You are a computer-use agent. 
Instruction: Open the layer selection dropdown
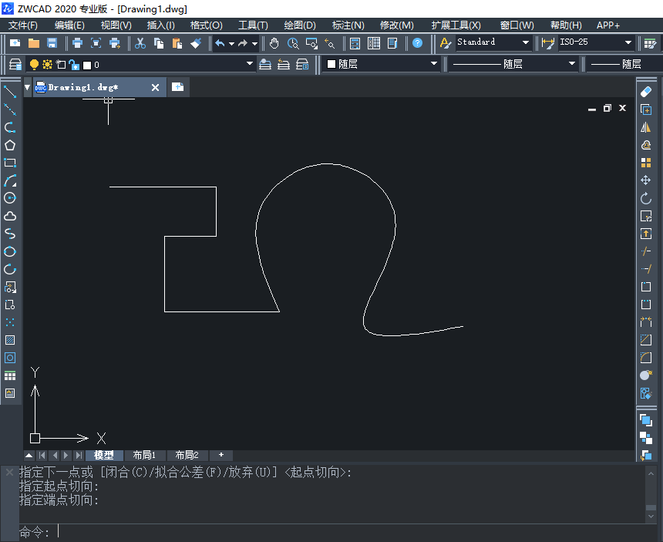click(248, 65)
